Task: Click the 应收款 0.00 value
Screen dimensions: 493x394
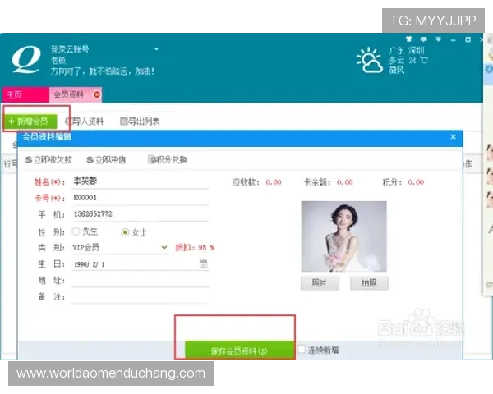Action: [x=274, y=182]
